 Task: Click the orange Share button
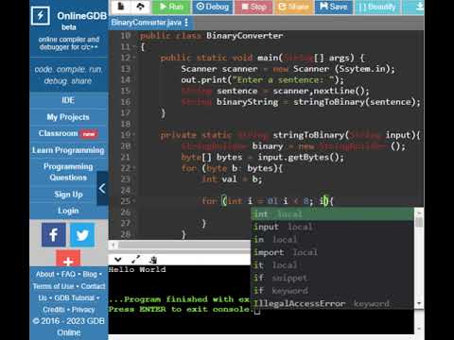tap(293, 7)
